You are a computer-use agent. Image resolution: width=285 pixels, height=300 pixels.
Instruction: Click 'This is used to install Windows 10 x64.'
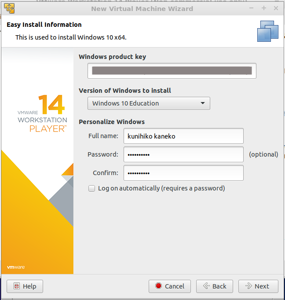click(71, 37)
